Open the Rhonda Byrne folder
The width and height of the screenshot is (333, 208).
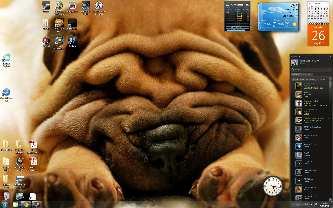[6, 182]
